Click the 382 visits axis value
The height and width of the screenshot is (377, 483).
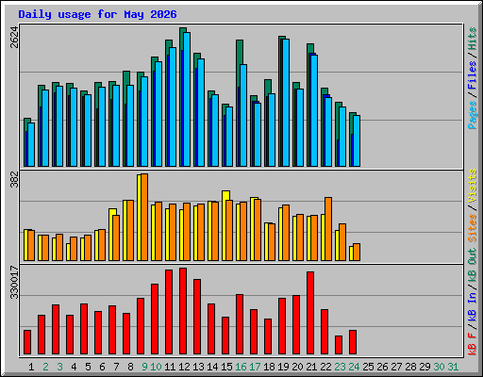pyautogui.click(x=14, y=179)
